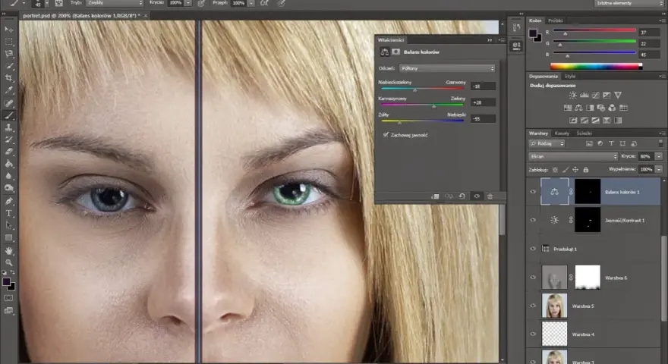
Task: Select the Lasso tool
Action: pos(8,54)
